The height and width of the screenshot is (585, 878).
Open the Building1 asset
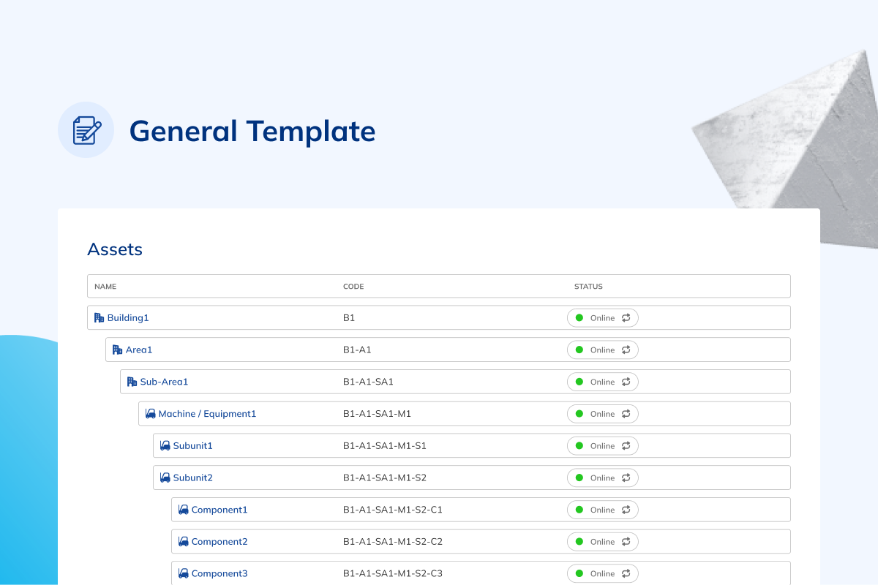click(x=128, y=318)
